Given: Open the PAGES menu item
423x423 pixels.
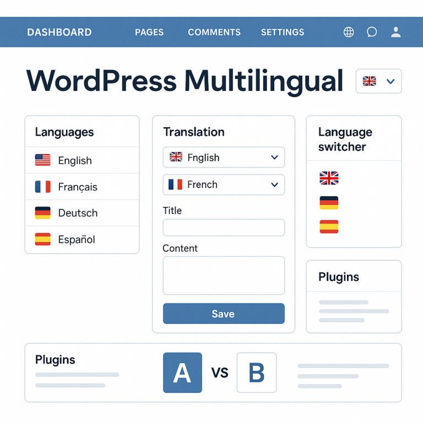Looking at the screenshot, I should [x=149, y=32].
